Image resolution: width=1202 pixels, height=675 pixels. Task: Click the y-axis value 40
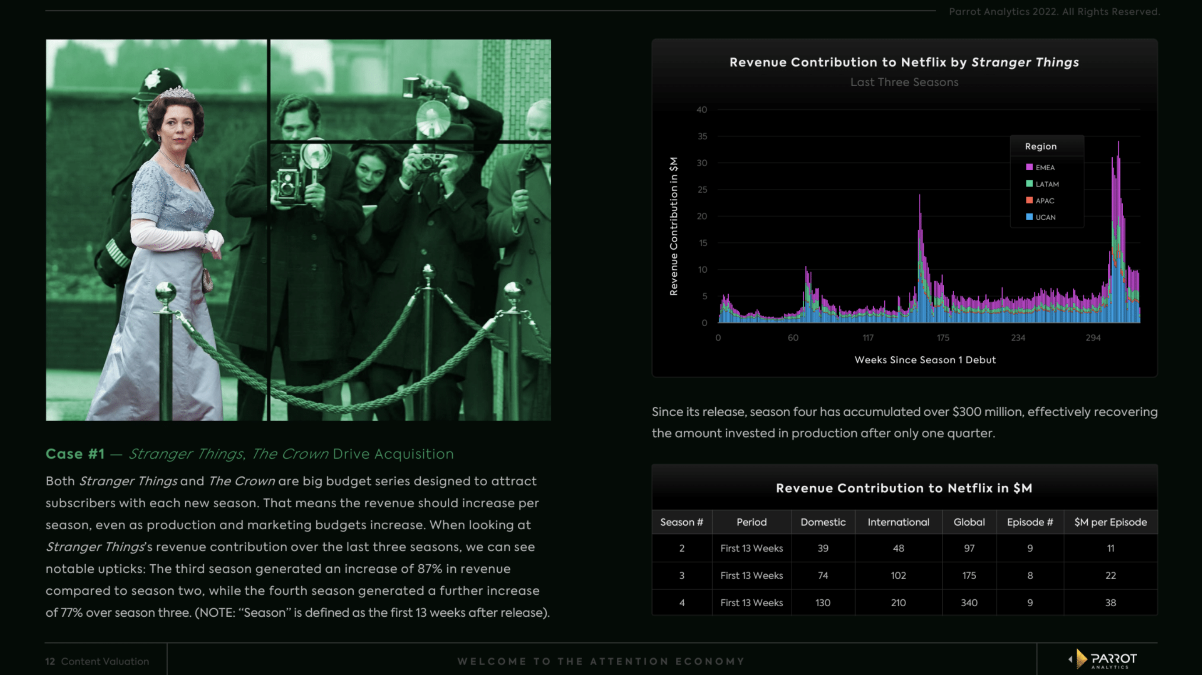coord(701,109)
